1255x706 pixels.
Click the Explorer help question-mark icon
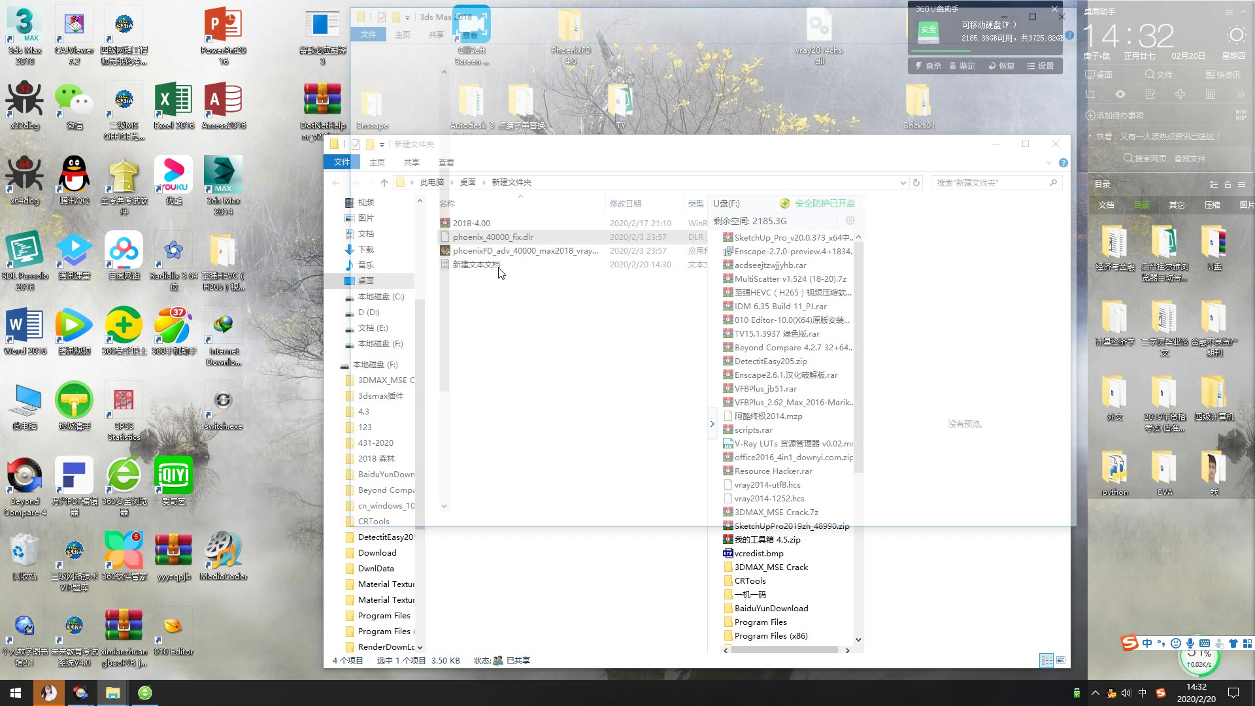pos(1063,163)
